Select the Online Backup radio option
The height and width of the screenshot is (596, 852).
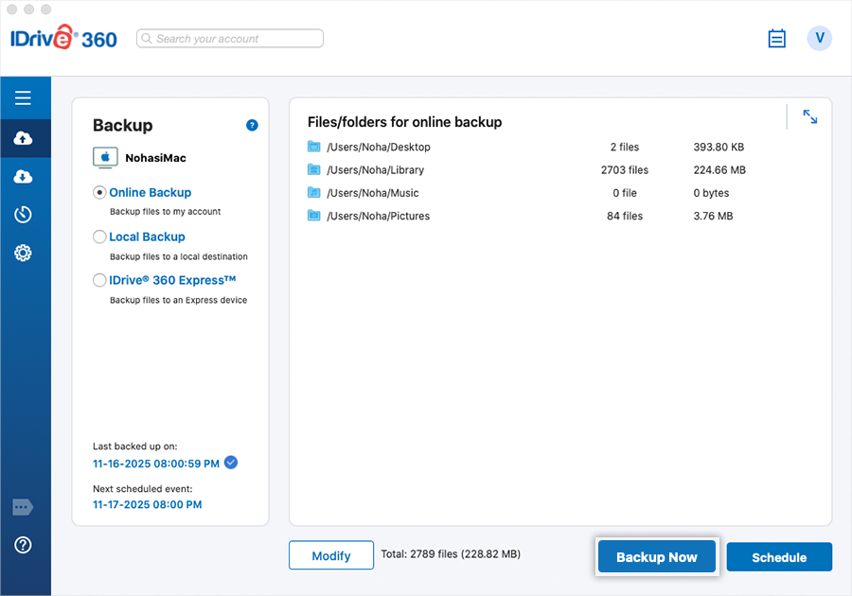(99, 192)
